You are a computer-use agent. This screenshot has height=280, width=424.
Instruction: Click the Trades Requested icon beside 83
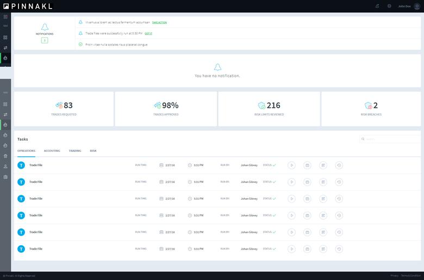pyautogui.click(x=59, y=105)
